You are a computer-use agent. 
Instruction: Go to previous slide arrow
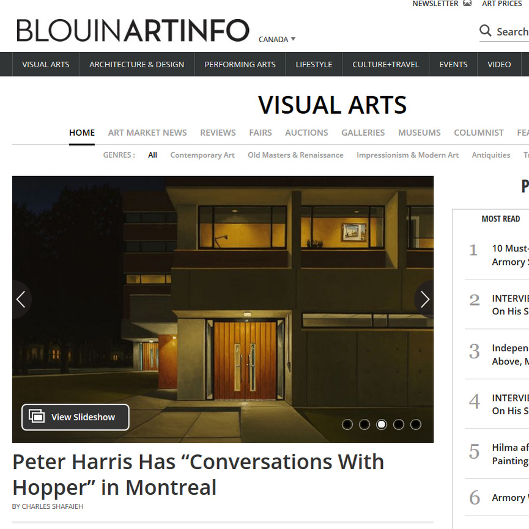point(21,299)
